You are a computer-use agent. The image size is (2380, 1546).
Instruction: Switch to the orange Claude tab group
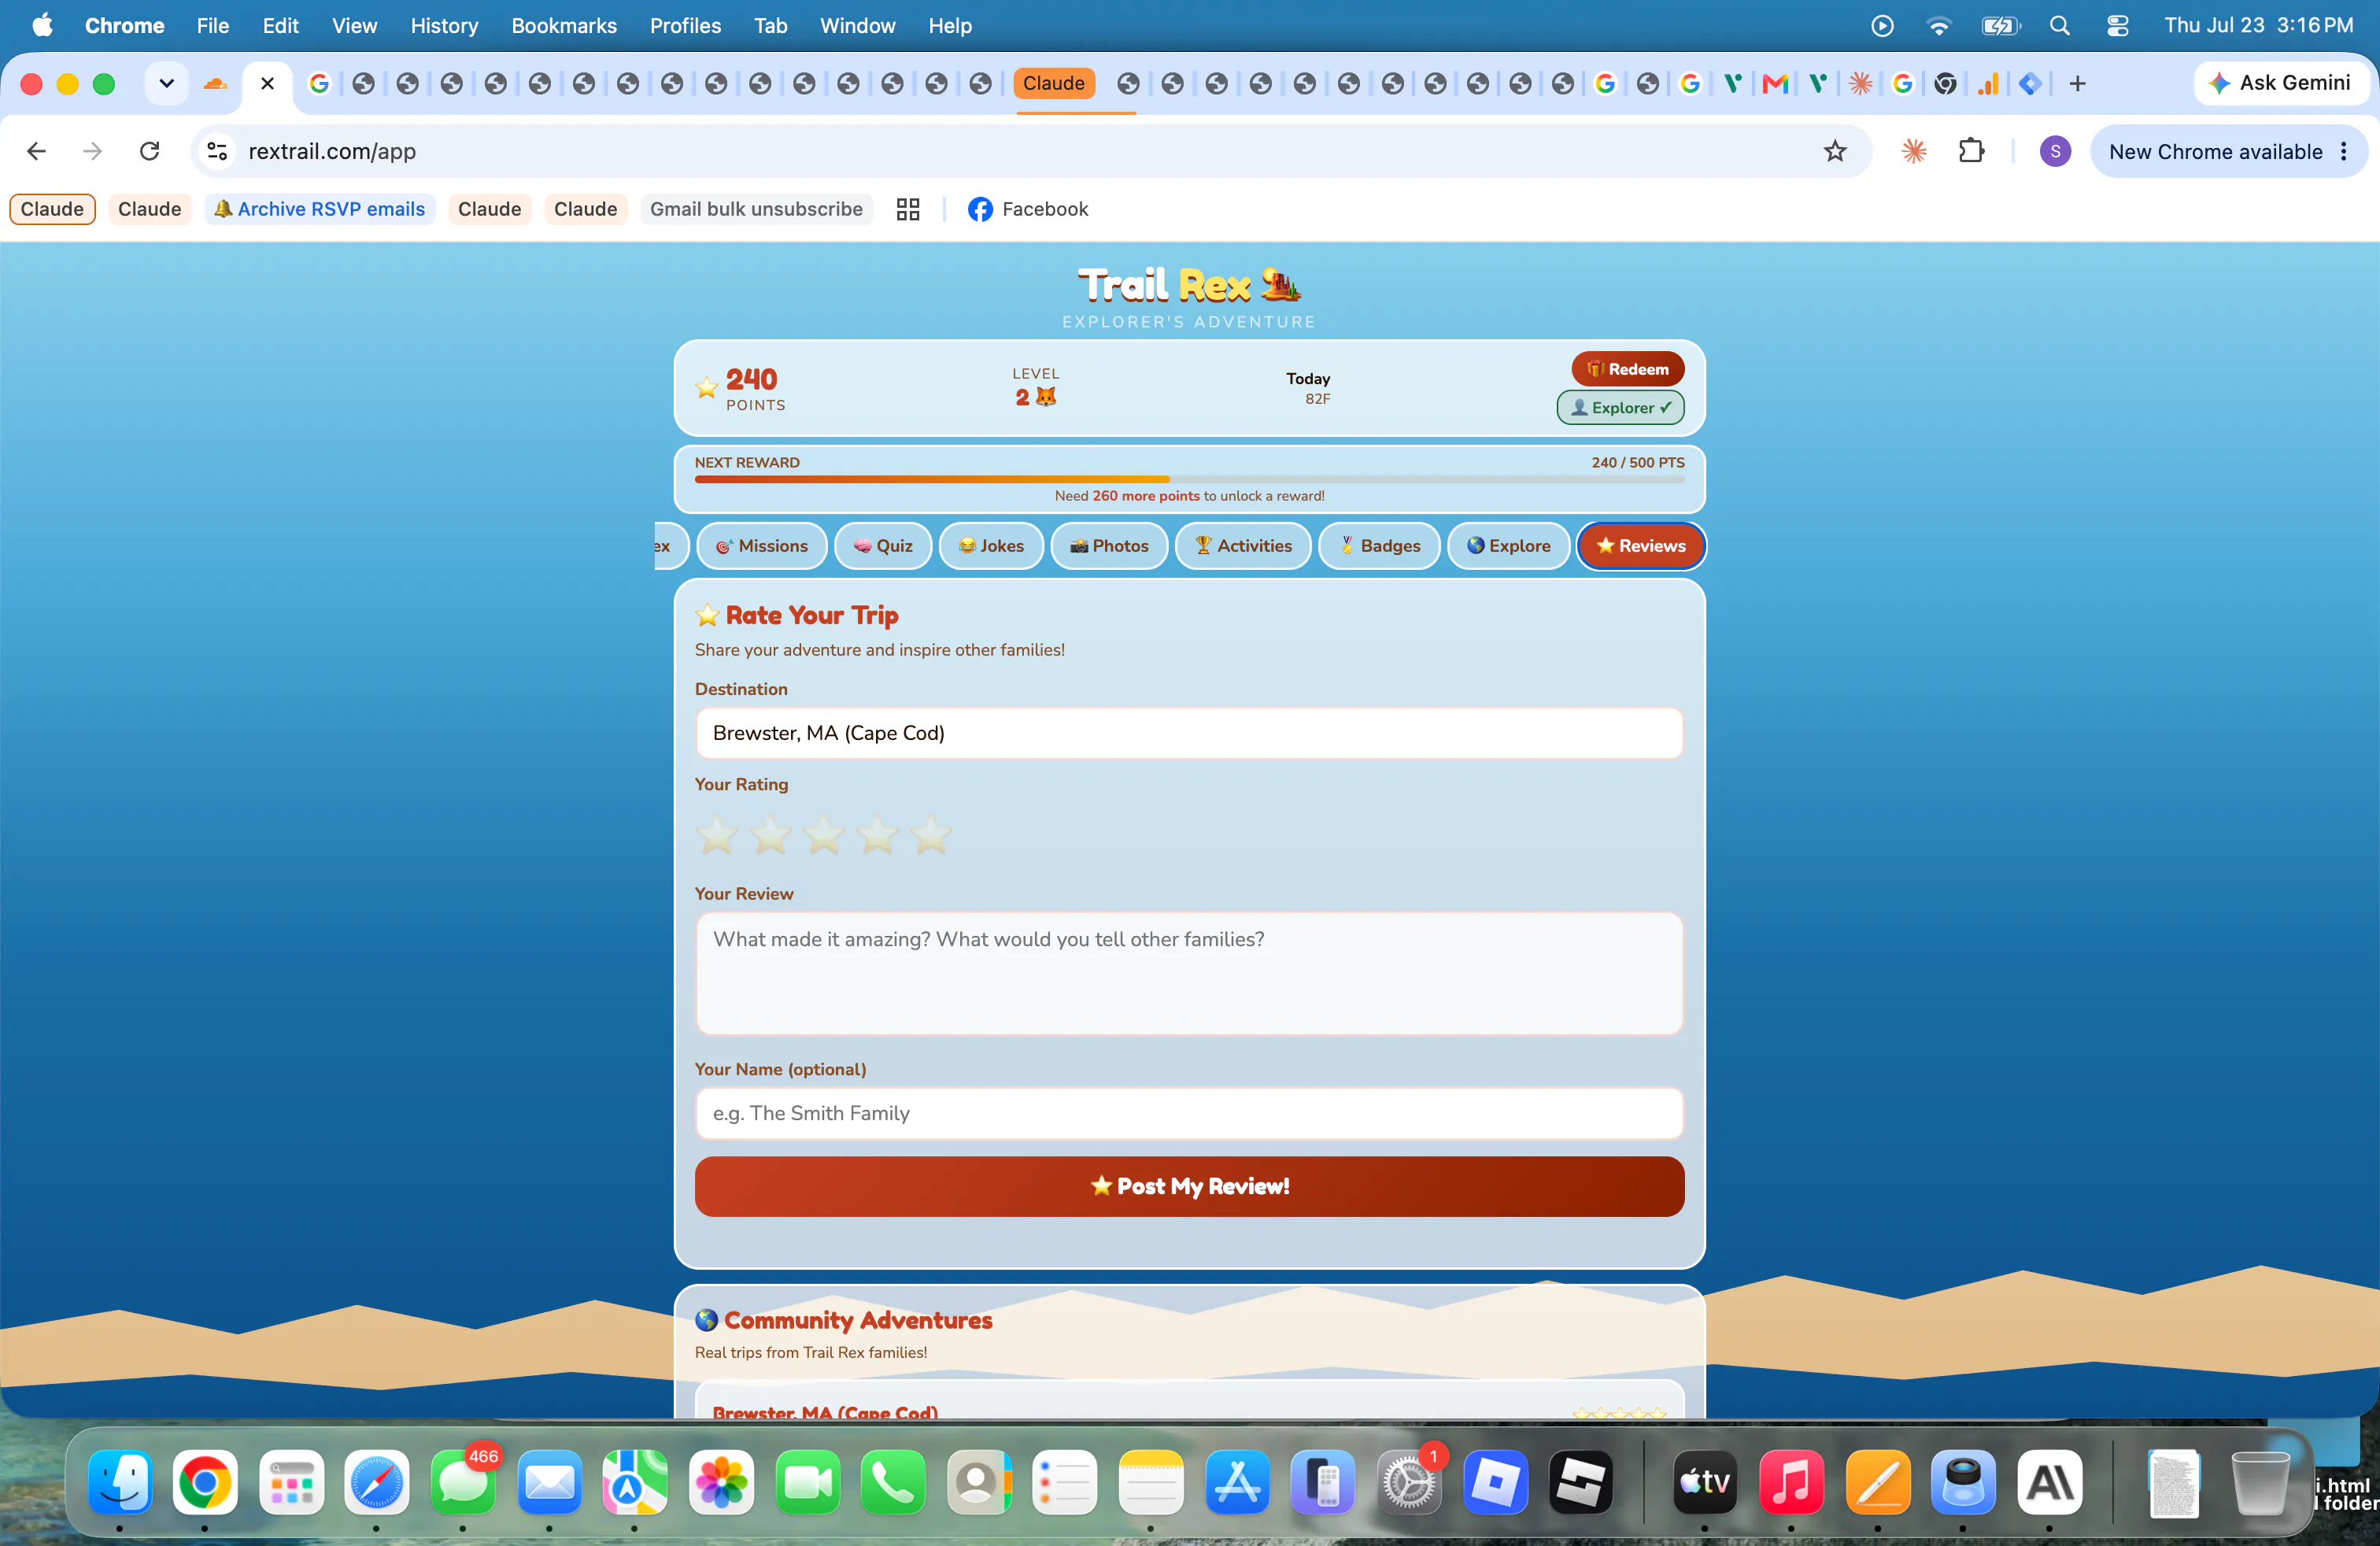coord(1053,83)
